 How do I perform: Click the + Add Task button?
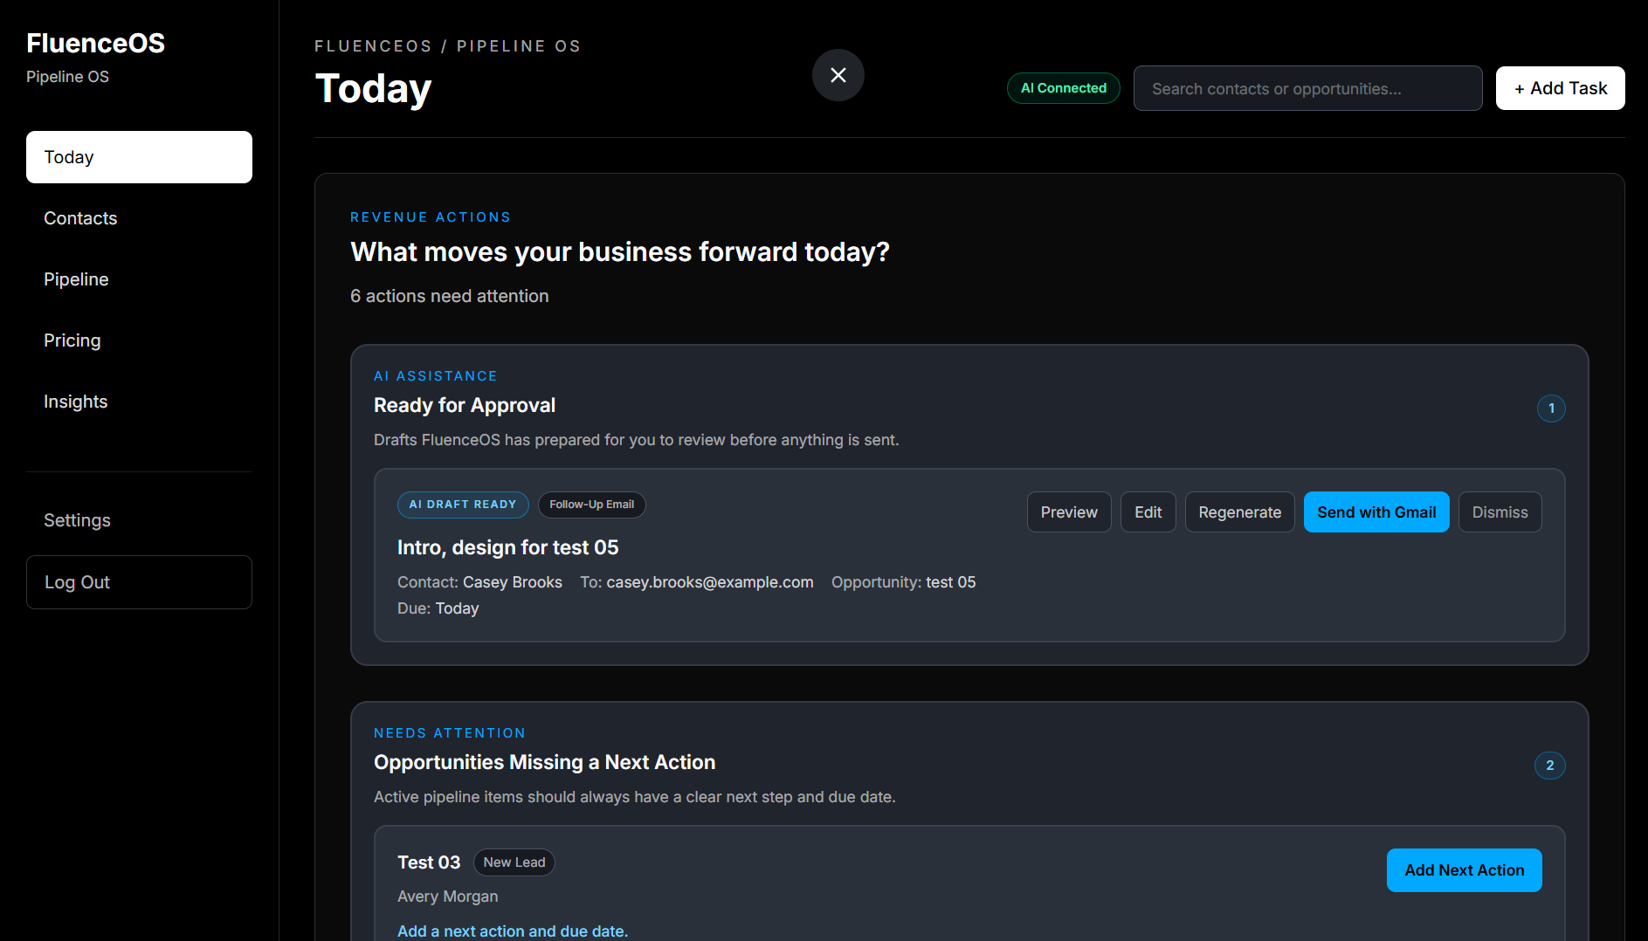click(1560, 88)
